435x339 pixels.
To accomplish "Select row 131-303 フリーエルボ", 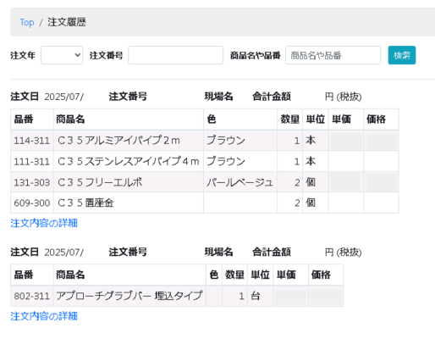I will (205, 182).
